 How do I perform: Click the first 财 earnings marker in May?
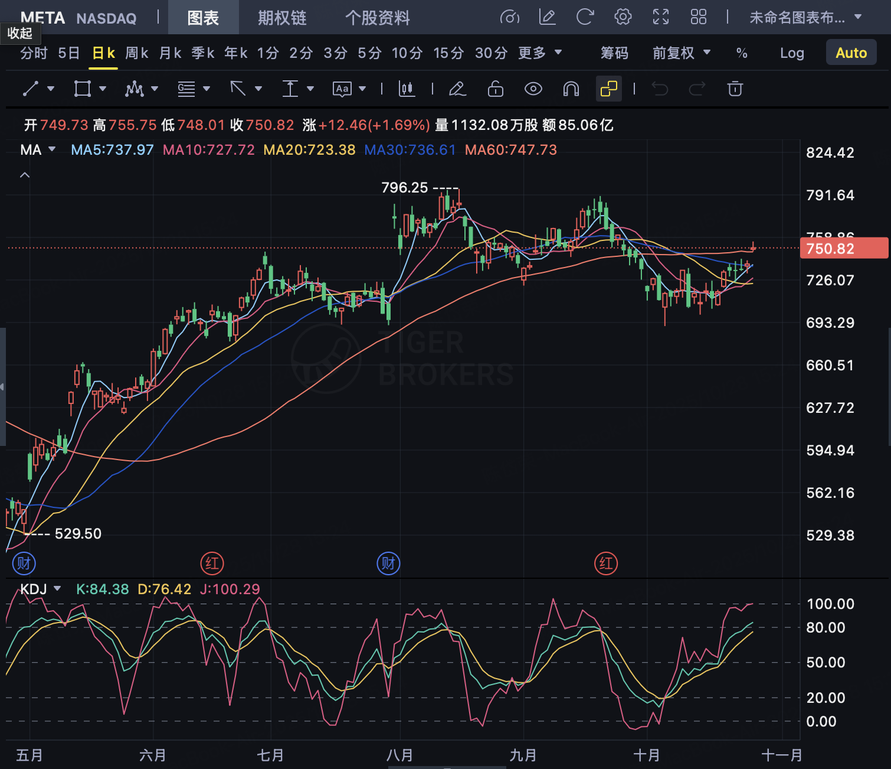tap(24, 563)
